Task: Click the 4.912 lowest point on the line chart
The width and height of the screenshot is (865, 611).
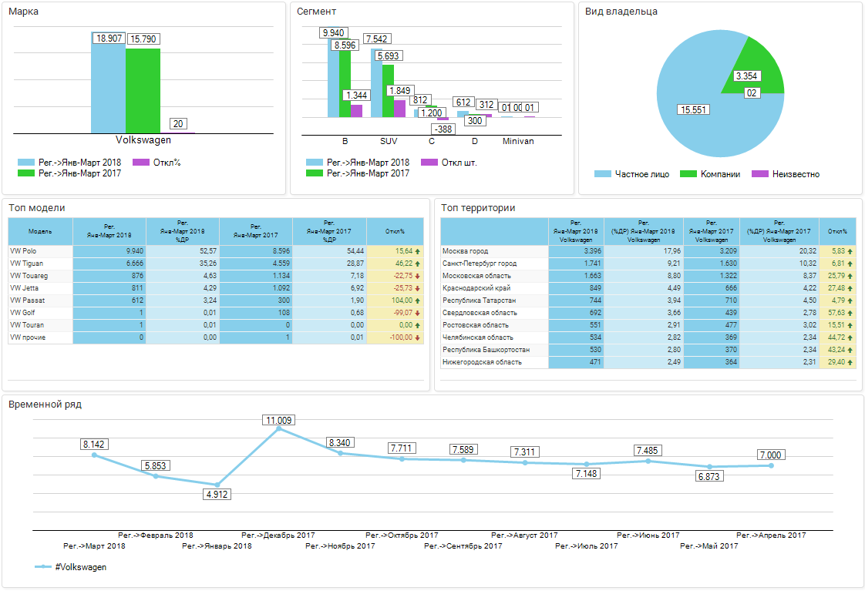Action: point(217,485)
